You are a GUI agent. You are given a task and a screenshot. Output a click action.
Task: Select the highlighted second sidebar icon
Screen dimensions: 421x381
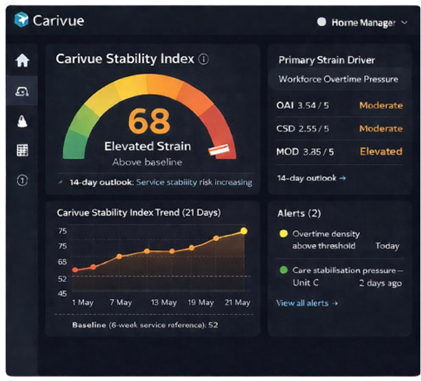pos(22,92)
